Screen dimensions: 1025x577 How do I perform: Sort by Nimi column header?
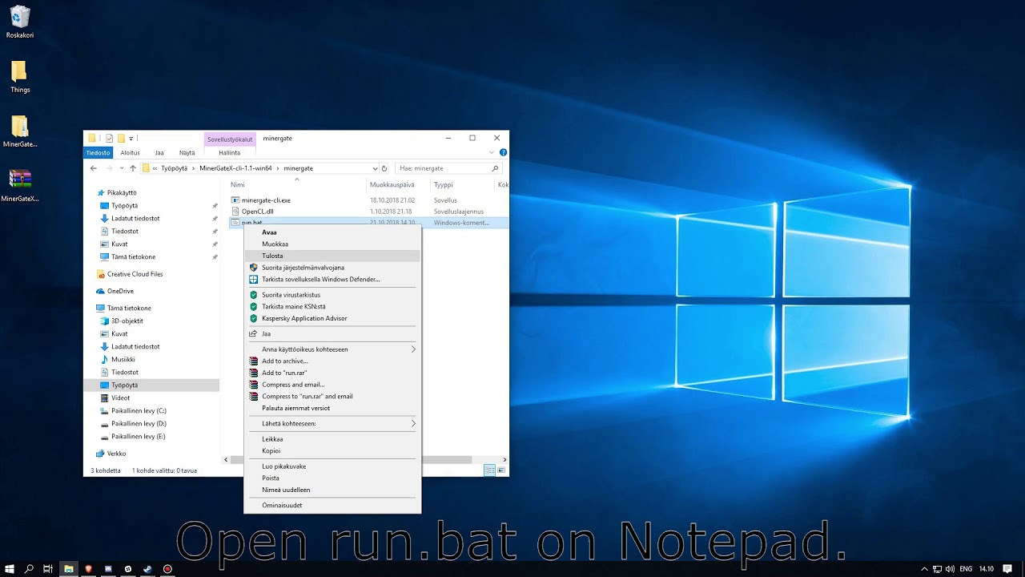pos(238,185)
